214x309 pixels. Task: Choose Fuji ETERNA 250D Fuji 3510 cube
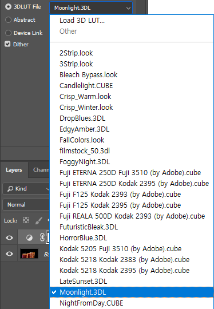pos(132,173)
